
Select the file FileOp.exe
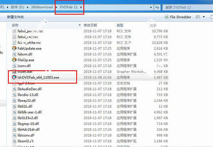(x=26, y=60)
